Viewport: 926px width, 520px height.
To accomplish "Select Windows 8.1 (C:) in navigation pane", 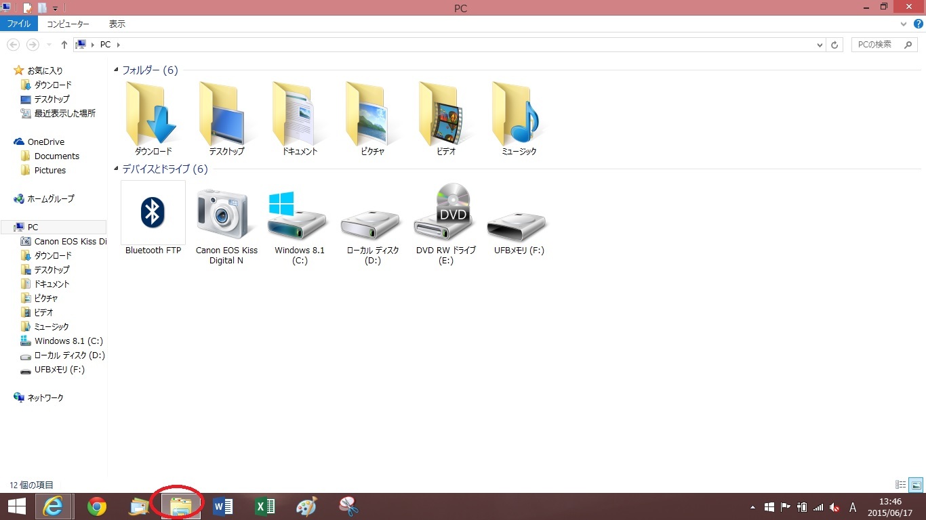I will click(x=68, y=341).
